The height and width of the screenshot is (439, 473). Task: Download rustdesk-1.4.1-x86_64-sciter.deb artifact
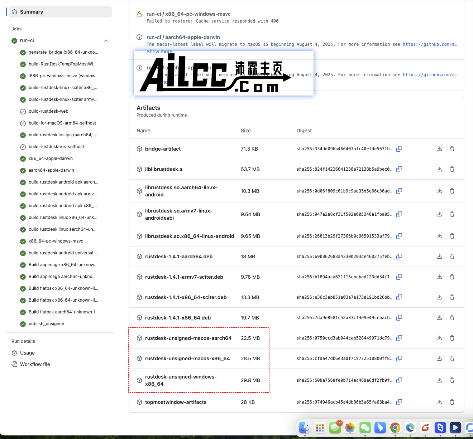pos(439,297)
